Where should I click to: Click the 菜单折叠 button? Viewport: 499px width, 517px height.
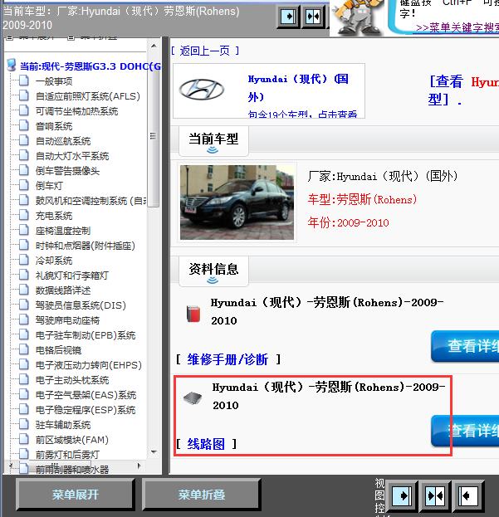point(202,495)
